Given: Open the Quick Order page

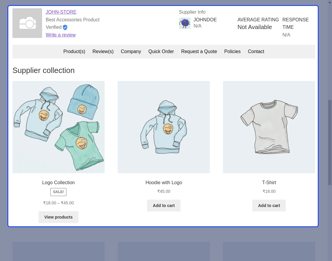Looking at the screenshot, I should [x=161, y=51].
